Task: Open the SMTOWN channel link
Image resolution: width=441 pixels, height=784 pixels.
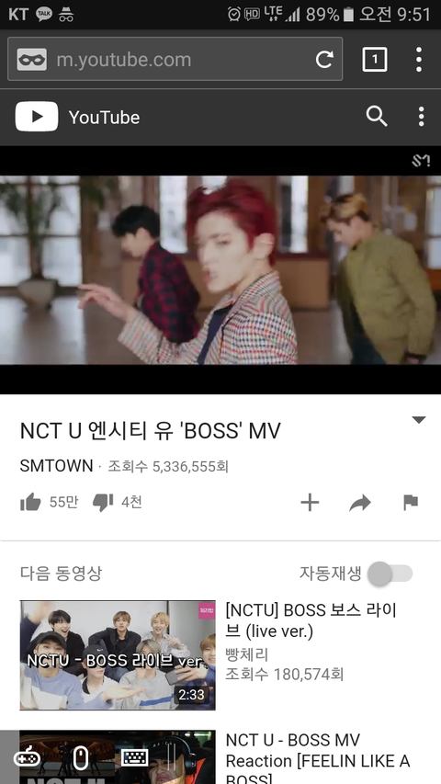Action: click(x=56, y=466)
